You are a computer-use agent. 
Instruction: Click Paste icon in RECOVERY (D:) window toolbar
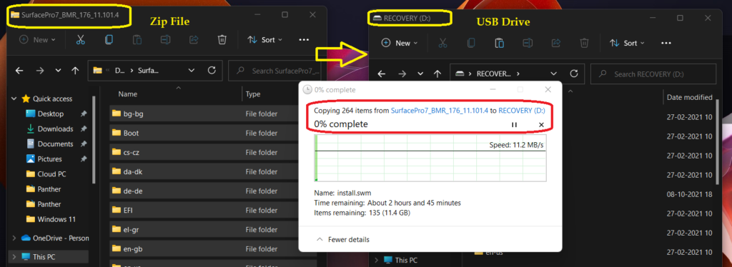pyautogui.click(x=499, y=44)
